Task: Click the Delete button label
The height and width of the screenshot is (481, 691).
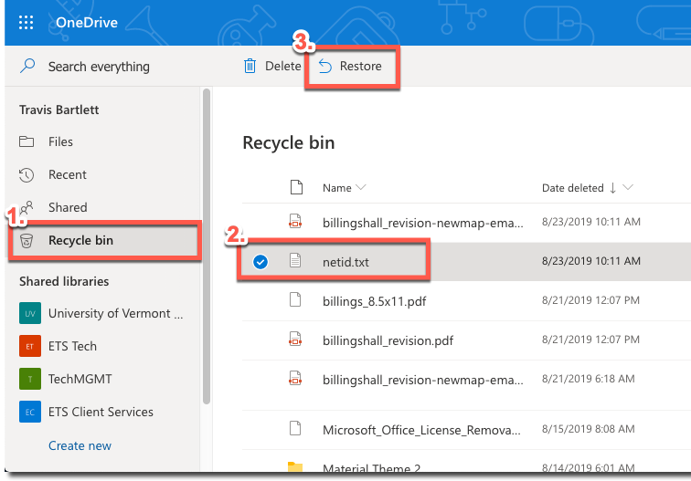Action: (x=283, y=66)
